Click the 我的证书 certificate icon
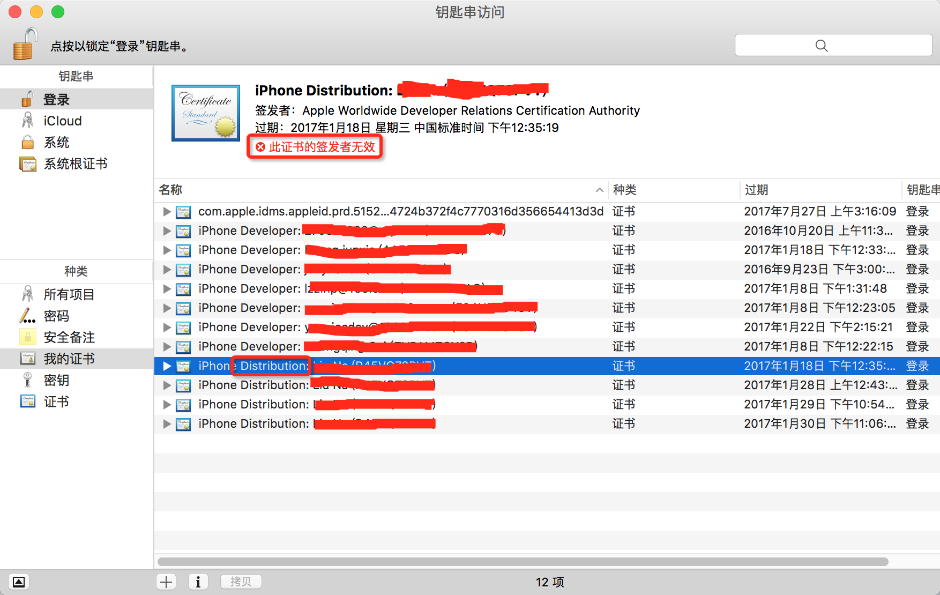This screenshot has height=595, width=940. tap(27, 358)
